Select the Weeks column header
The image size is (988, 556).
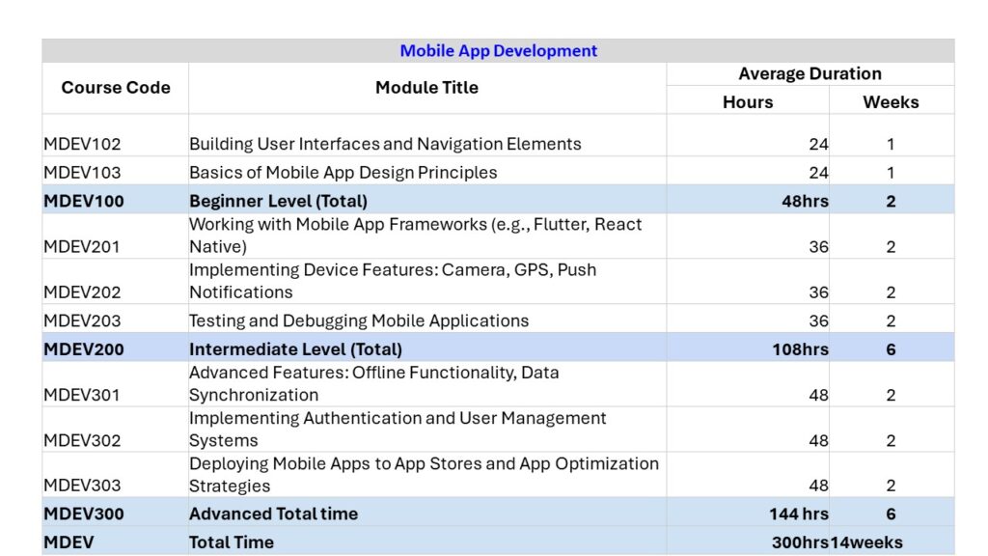[x=891, y=101]
